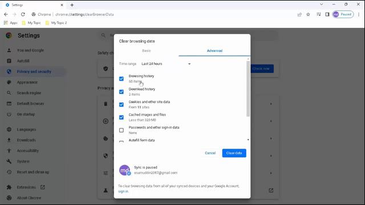This screenshot has width=365, height=205.
Task: Open System settings section
Action: tap(23, 161)
